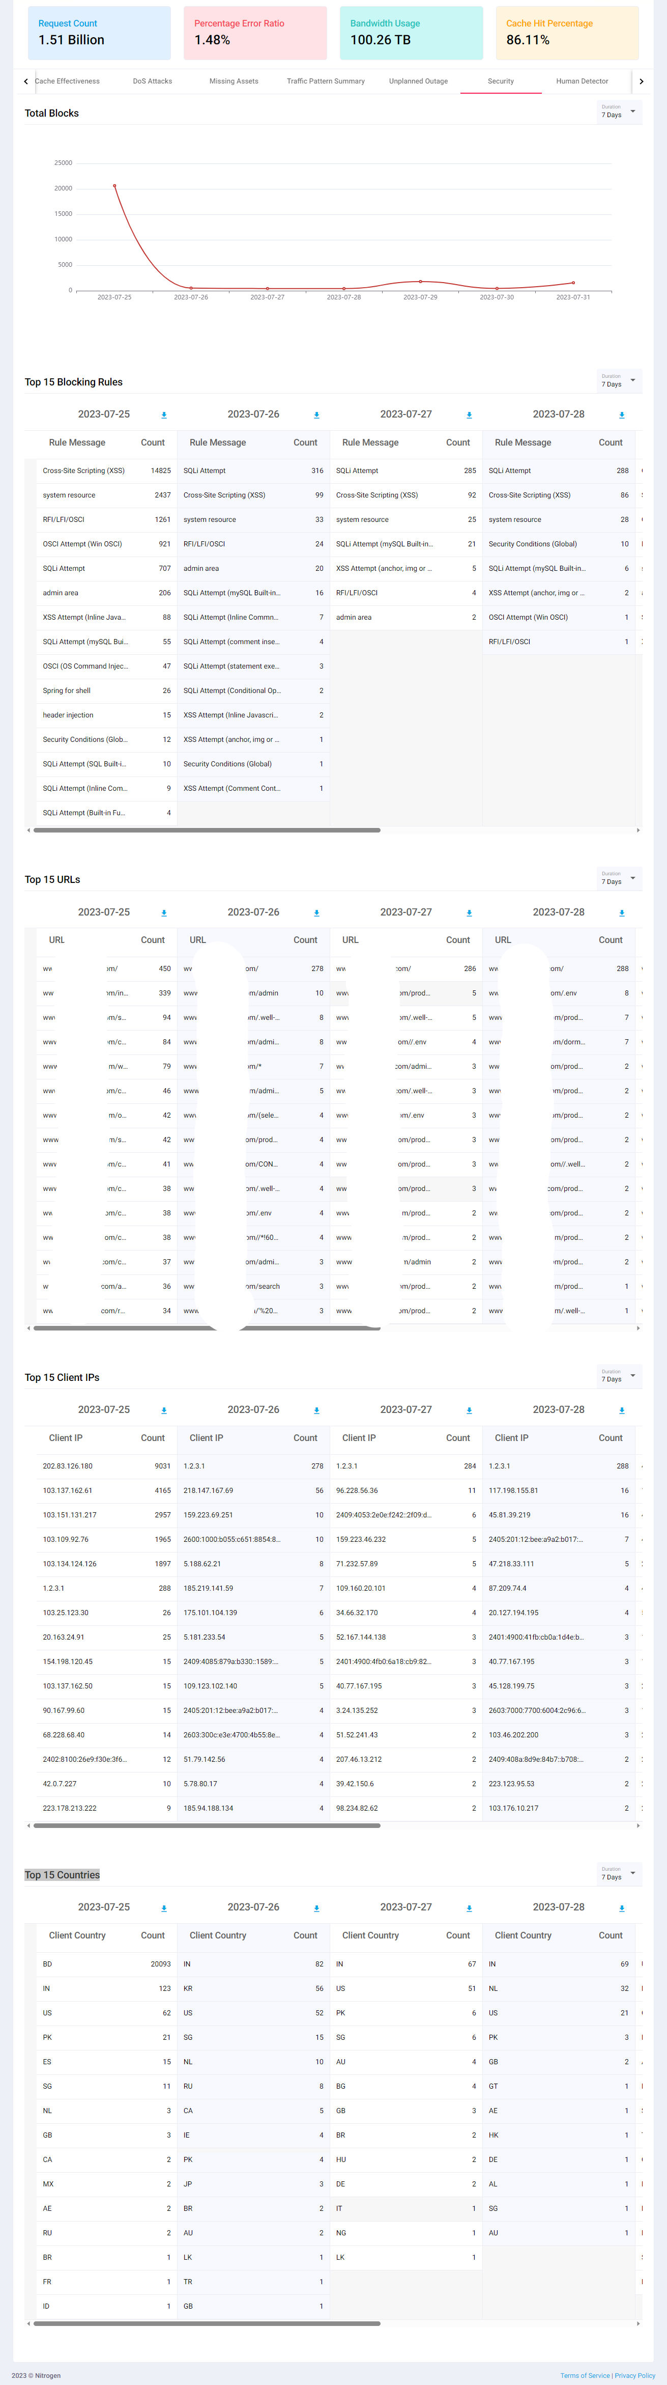Download 2023-07-27 top URLs data
The width and height of the screenshot is (667, 2385).
click(469, 913)
